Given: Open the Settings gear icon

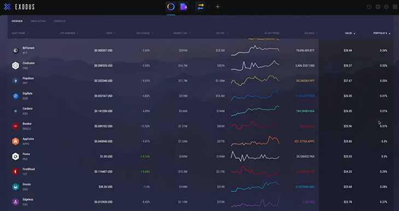Looking at the screenshot, I should point(386,7).
